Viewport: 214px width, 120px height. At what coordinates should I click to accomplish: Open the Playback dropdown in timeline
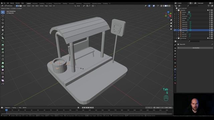point(8,108)
